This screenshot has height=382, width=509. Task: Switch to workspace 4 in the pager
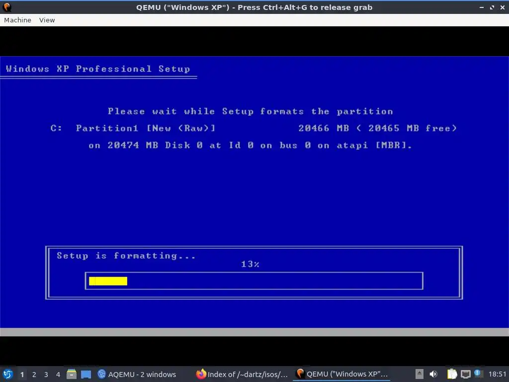58,375
